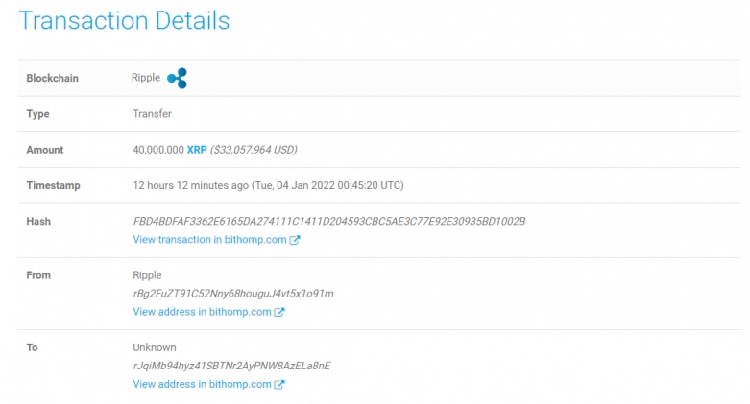Viewport: 750px width, 404px height.
Task: Select the Ripple sender name in From row
Action: point(147,275)
